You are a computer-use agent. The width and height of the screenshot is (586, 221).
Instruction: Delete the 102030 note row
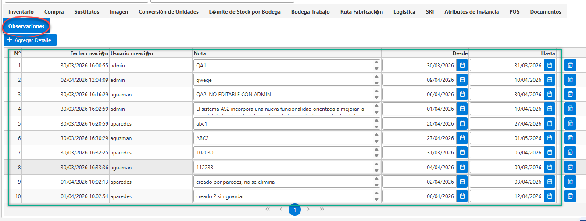pyautogui.click(x=570, y=153)
